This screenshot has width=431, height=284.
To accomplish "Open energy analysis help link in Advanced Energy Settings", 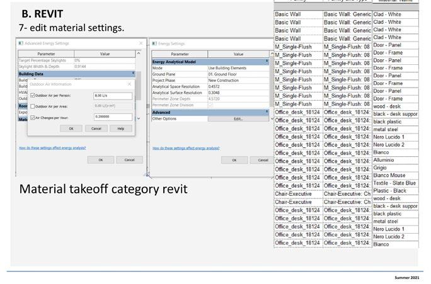I will (52, 148).
